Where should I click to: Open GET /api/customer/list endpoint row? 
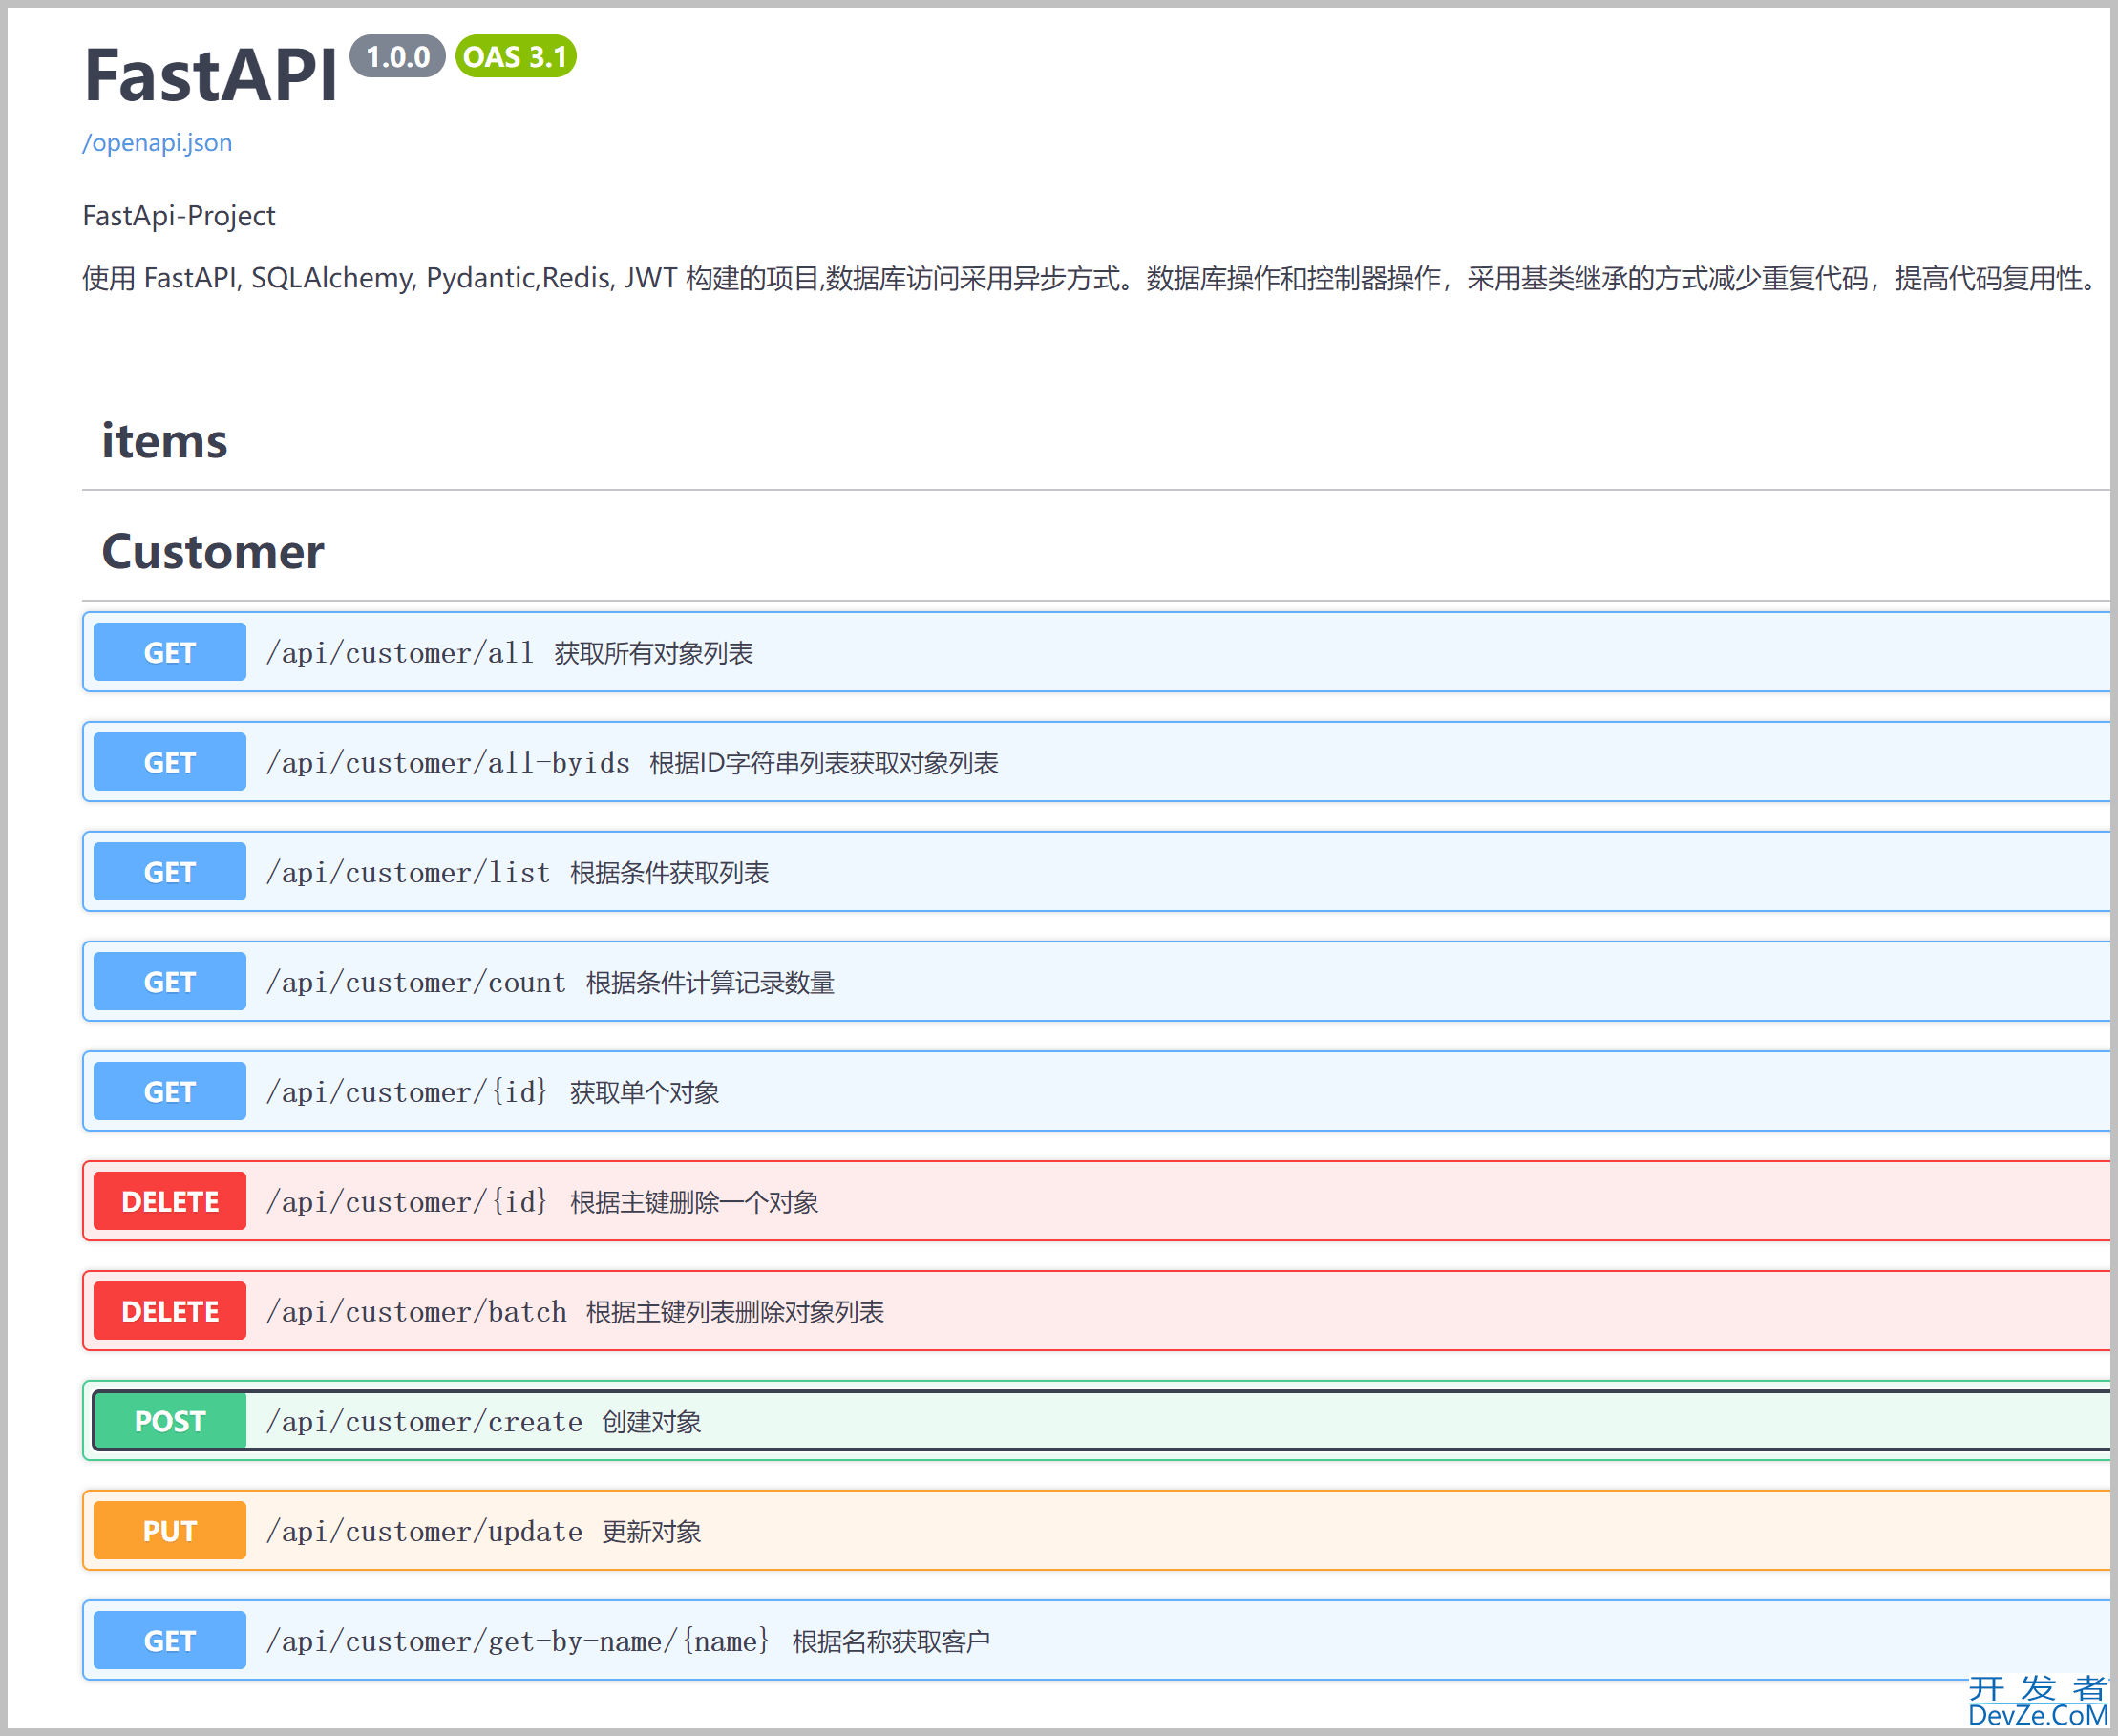[x=408, y=873]
